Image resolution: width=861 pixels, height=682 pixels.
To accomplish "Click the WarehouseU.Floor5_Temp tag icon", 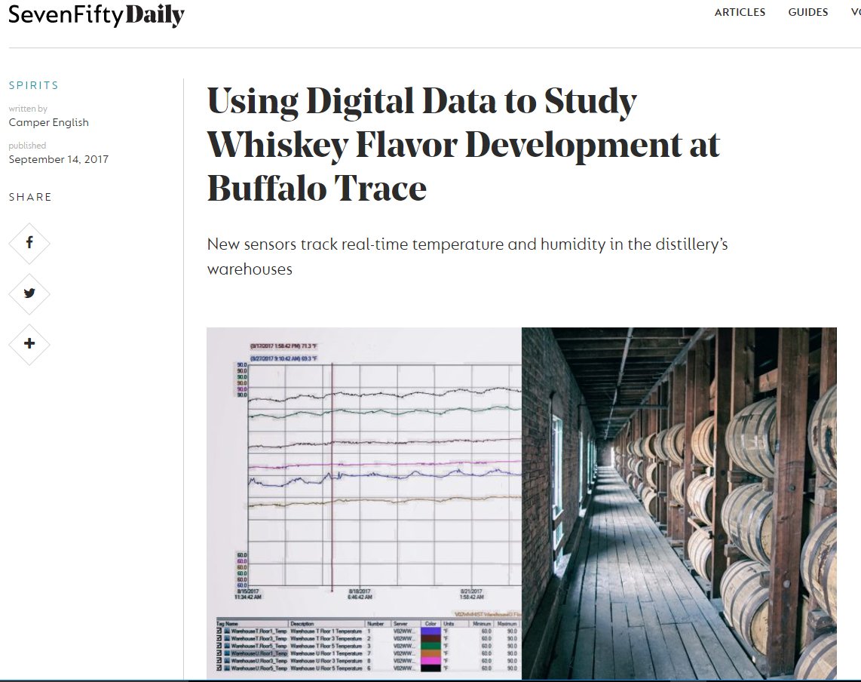I will click(228, 668).
